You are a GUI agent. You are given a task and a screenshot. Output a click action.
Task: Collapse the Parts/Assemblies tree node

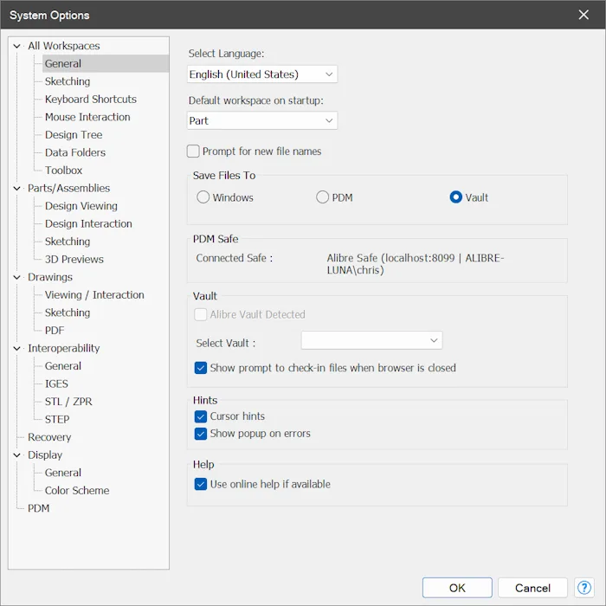[16, 188]
